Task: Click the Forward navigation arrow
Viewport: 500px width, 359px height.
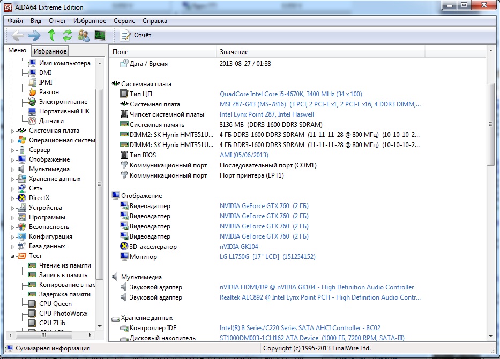Action: pos(34,35)
